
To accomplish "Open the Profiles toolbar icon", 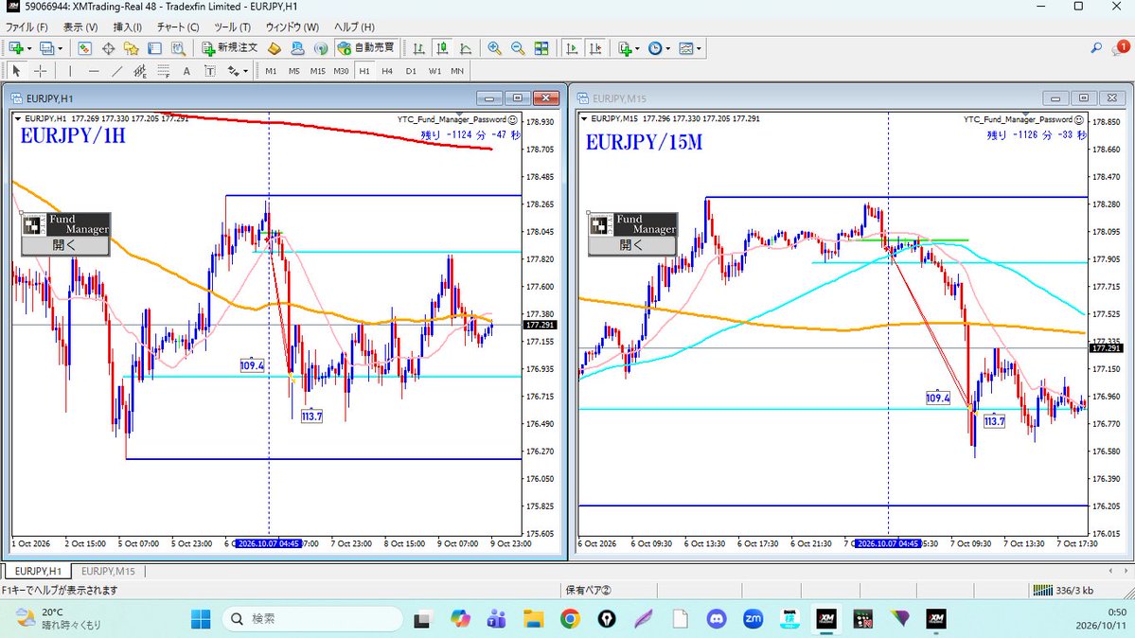I will 46,48.
